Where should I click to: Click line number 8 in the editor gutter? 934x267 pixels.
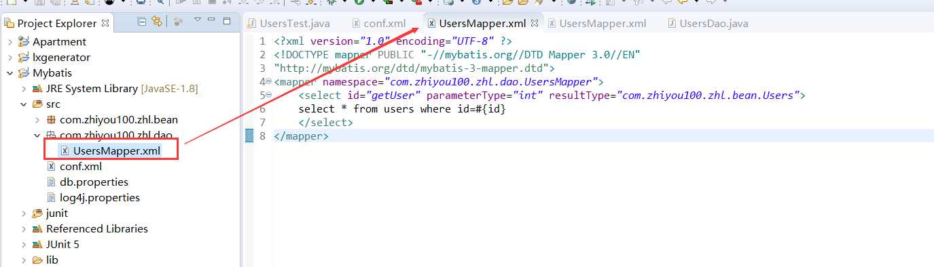262,136
